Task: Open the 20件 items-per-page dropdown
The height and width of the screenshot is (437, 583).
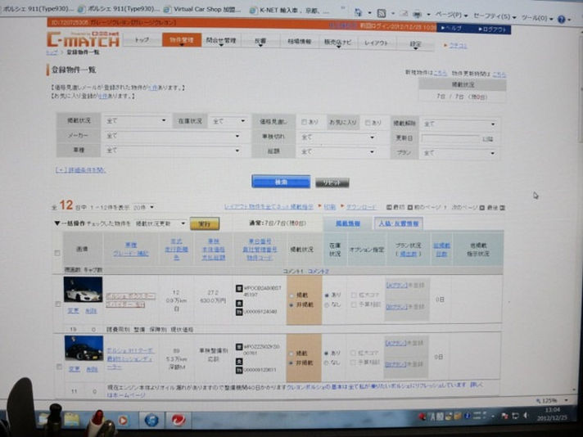Action: click(x=143, y=207)
